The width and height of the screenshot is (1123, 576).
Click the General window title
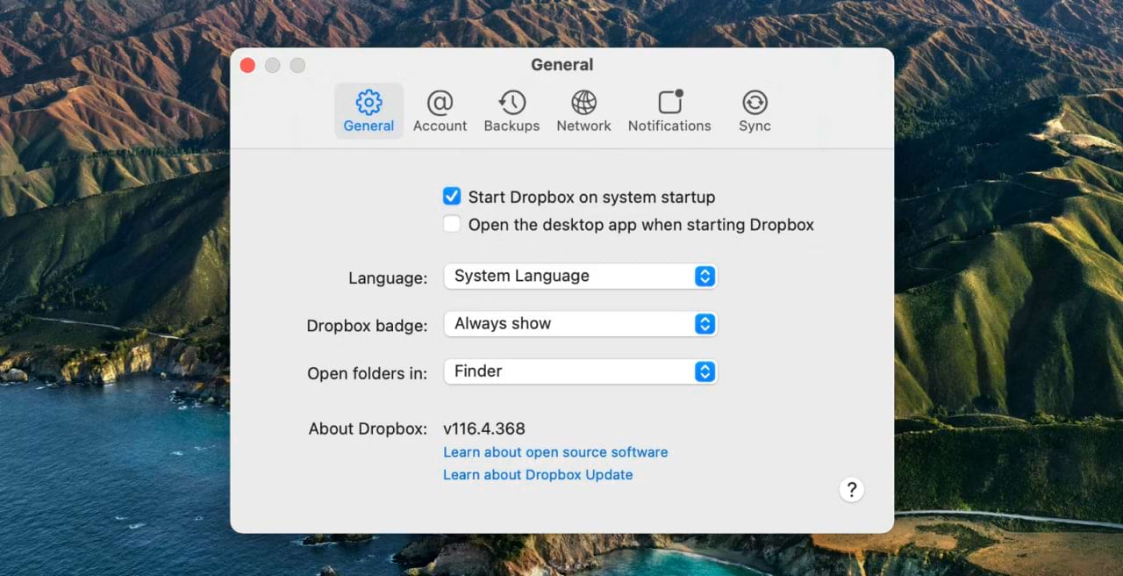pyautogui.click(x=562, y=65)
